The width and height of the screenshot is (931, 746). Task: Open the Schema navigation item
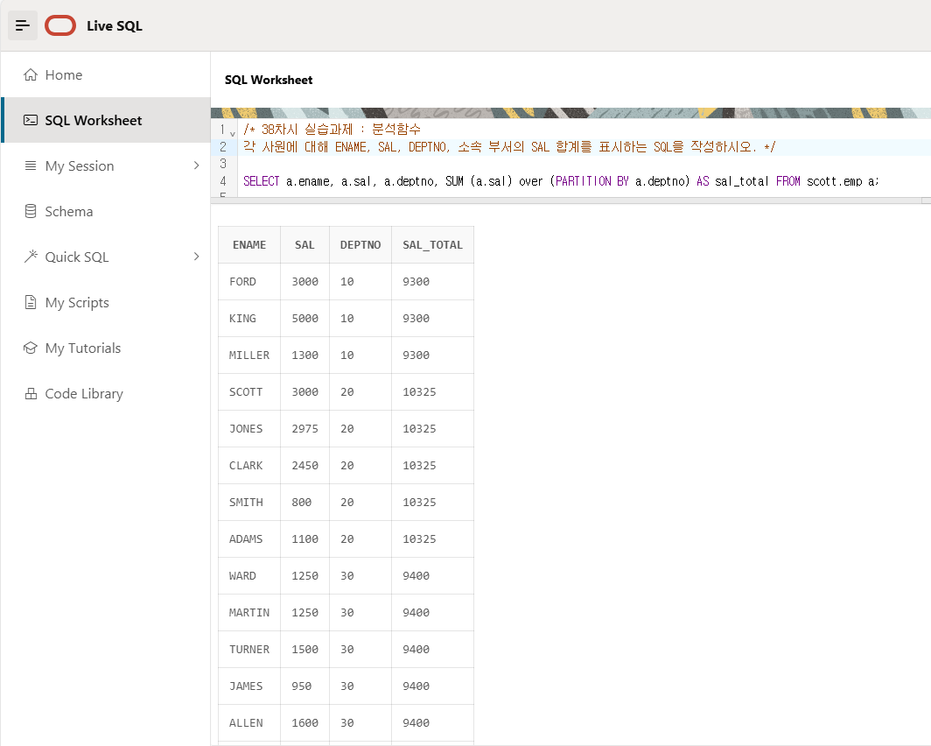69,212
